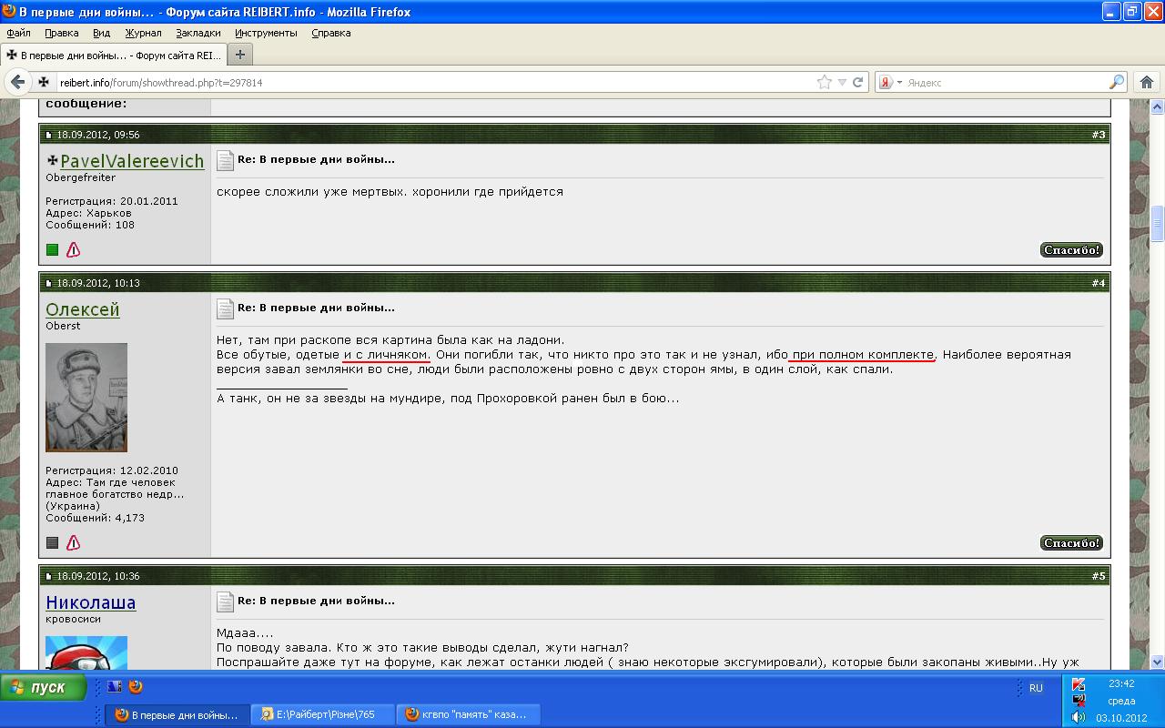Click the document icon of post #4
Screen dimensions: 1165x728
(225, 309)
